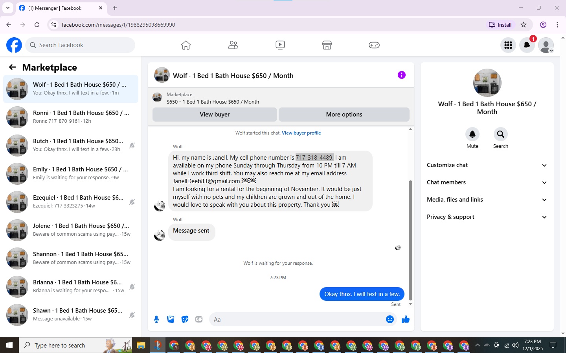Search in conversation magnifier button
The height and width of the screenshot is (353, 566).
(501, 134)
